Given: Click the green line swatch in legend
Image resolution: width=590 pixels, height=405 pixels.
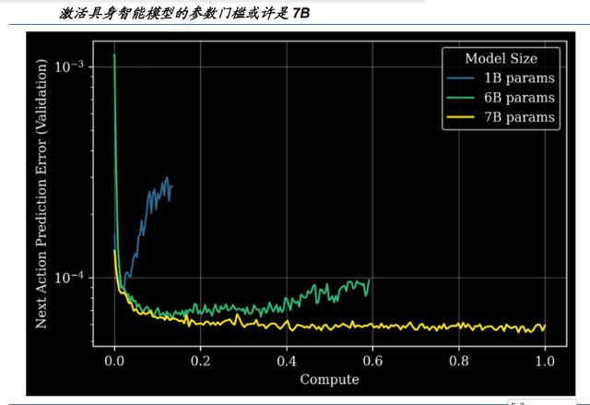Looking at the screenshot, I should (x=466, y=98).
